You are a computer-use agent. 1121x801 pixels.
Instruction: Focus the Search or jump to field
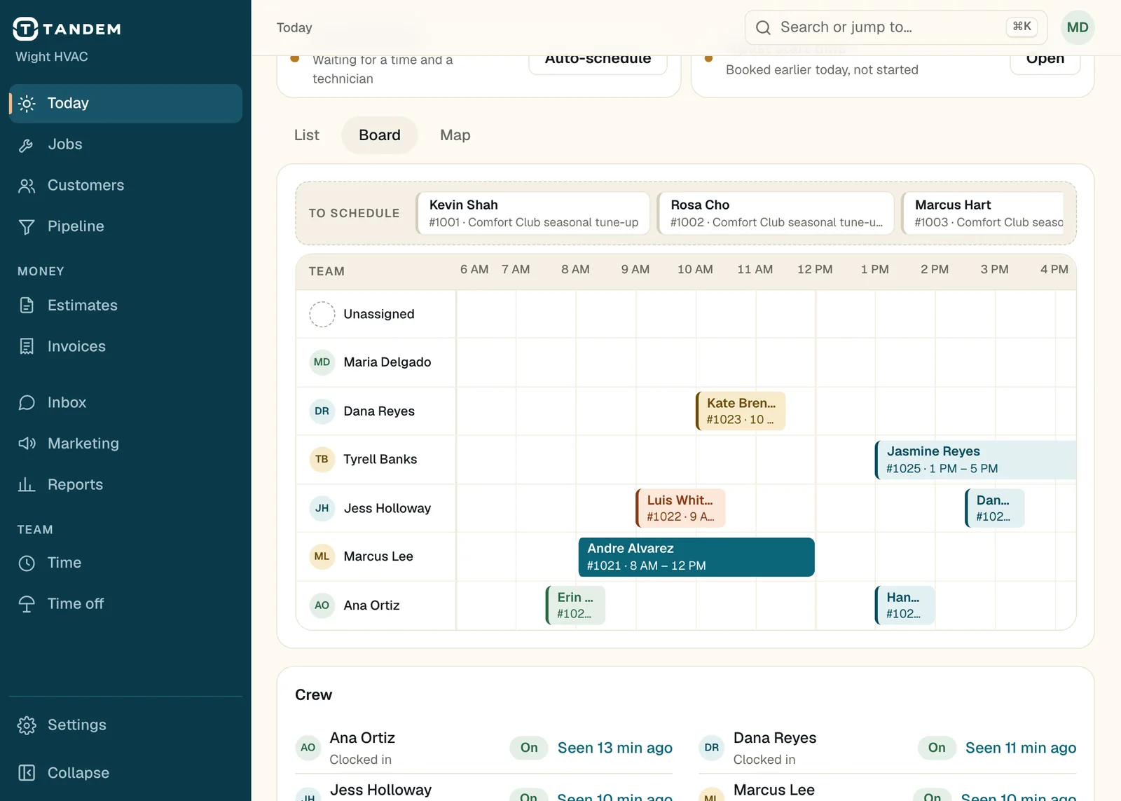(896, 27)
